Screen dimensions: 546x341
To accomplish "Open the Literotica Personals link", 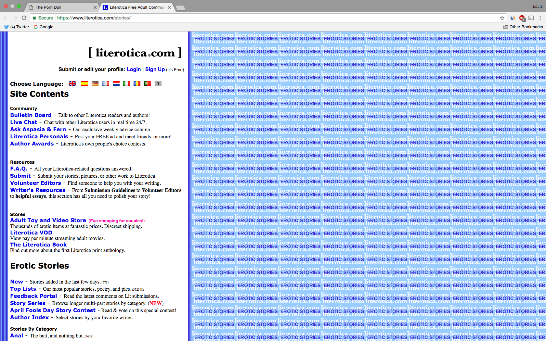I will 39,136.
